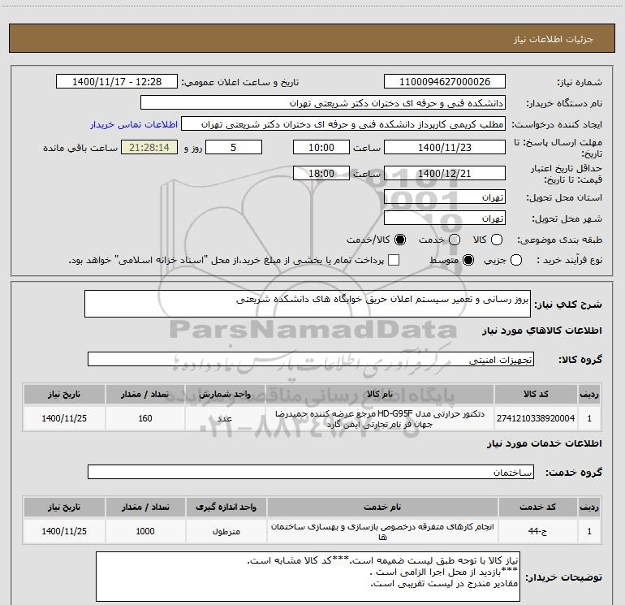625x605 pixels.
Task: Click the remaining time counter 21:28:14
Action: (149, 147)
